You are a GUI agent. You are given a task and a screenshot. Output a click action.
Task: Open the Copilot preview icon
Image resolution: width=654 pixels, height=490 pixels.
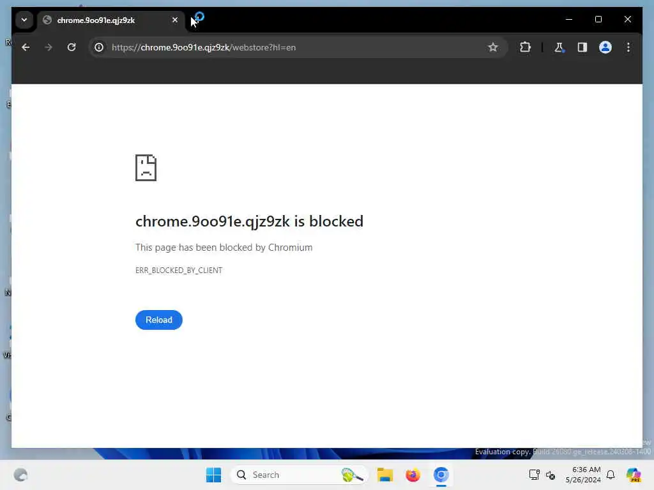(x=634, y=475)
